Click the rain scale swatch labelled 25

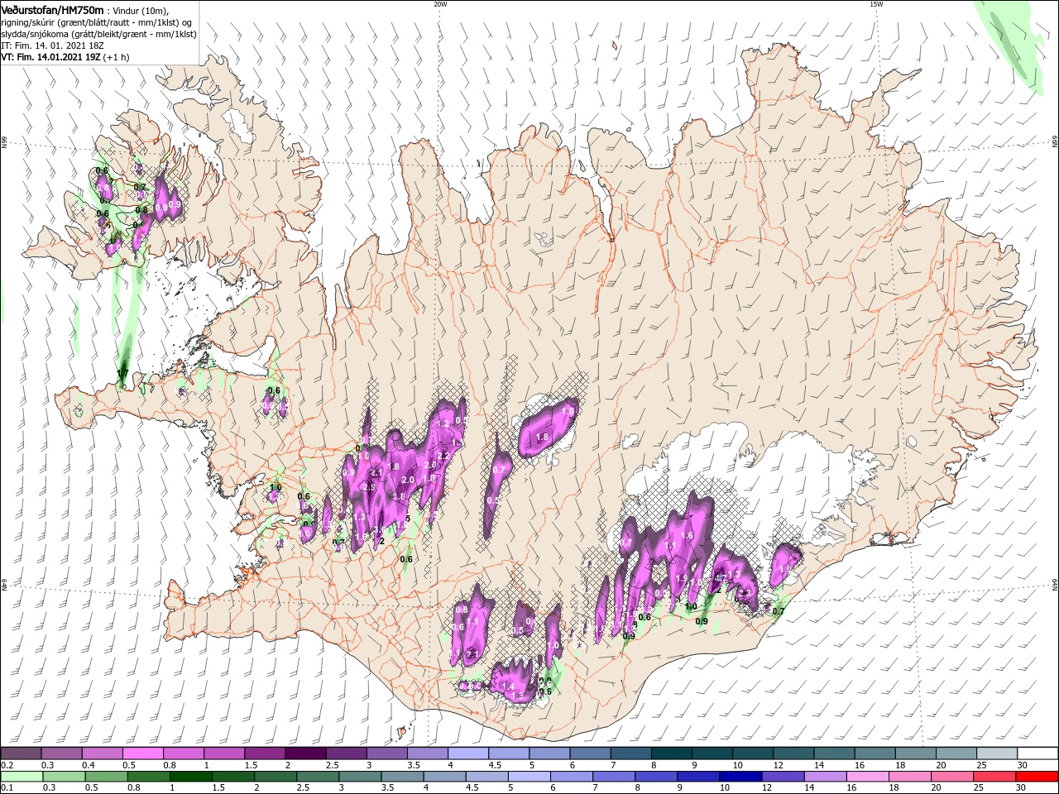(x=995, y=777)
